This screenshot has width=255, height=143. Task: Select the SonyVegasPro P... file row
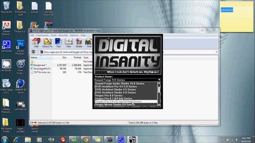61,69
